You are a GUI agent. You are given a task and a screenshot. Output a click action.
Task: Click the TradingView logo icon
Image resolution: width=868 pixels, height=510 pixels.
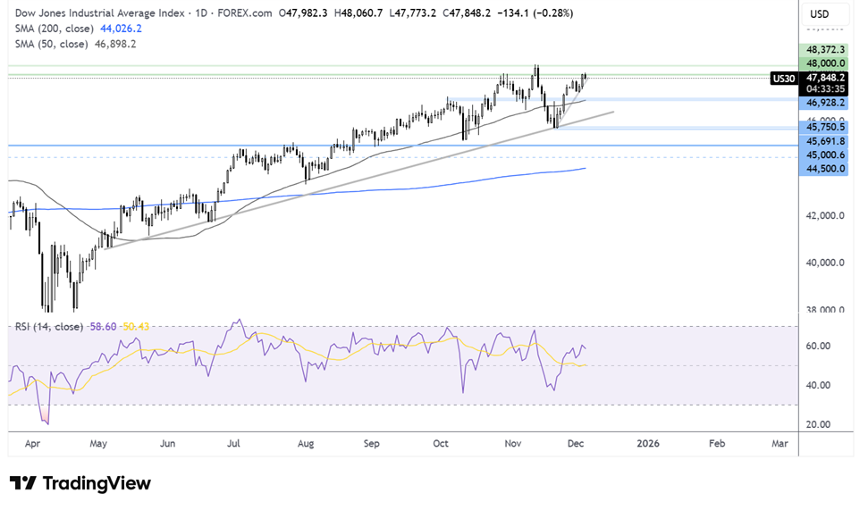[x=22, y=483]
